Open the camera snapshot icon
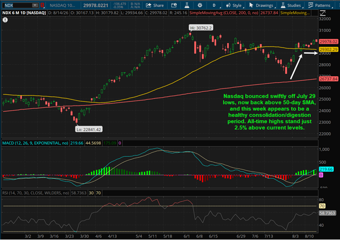The width and height of the screenshot is (340, 240). tap(174, 5)
